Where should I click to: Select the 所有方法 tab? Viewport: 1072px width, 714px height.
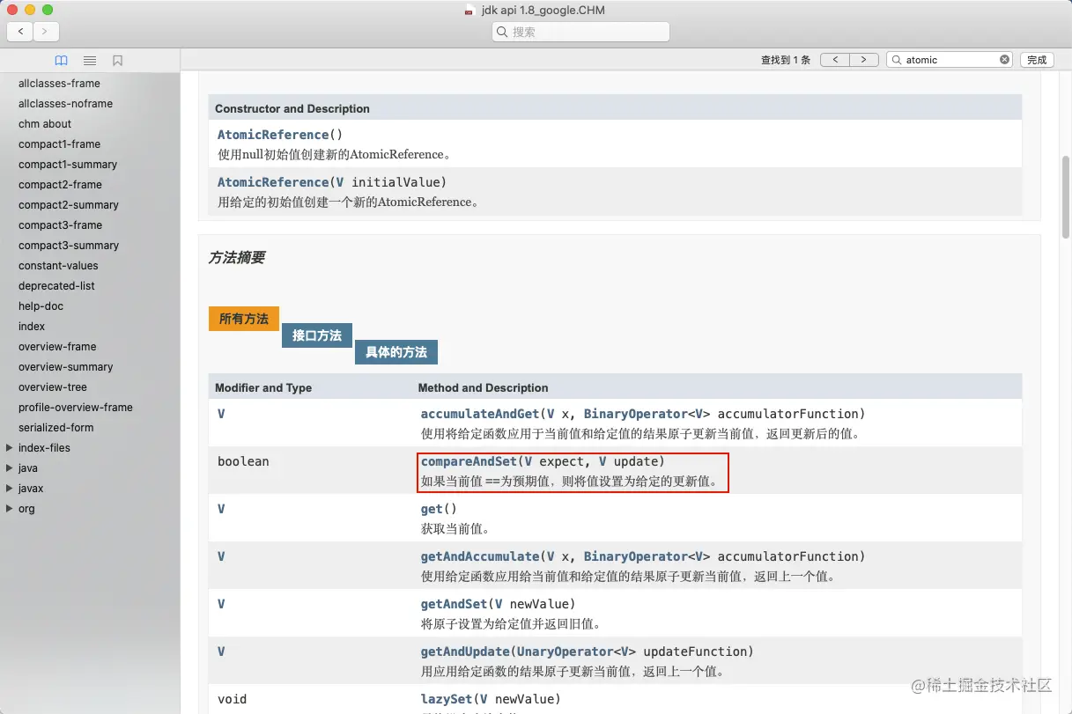click(x=244, y=319)
